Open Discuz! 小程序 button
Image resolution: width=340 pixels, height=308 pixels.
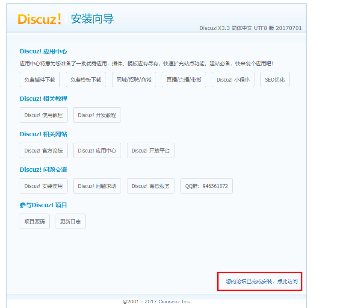tap(233, 79)
